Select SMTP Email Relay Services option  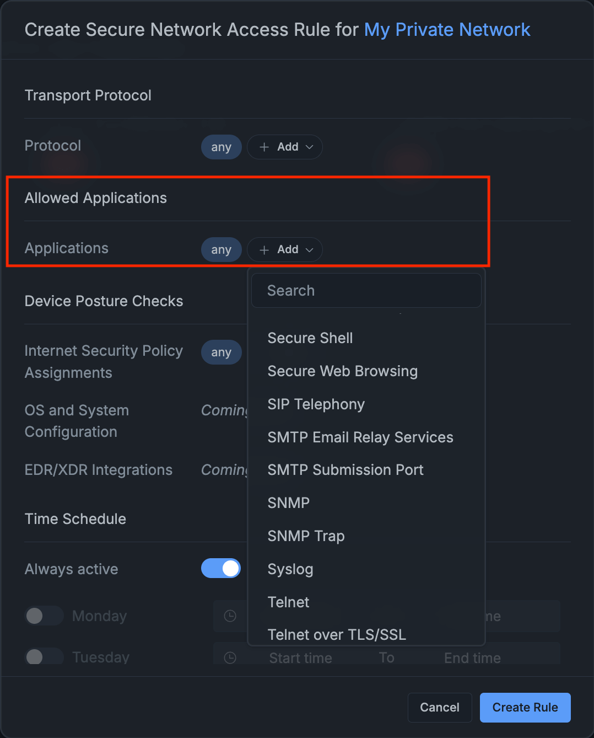[x=360, y=437]
